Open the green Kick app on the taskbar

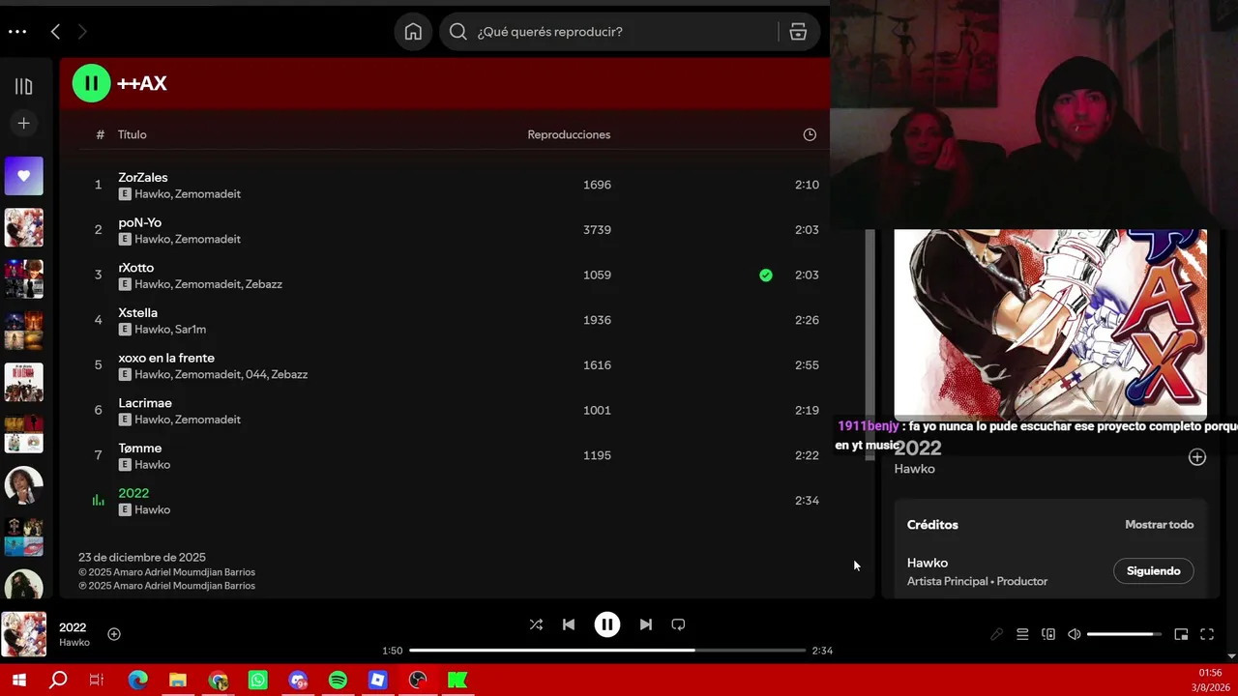[457, 681]
